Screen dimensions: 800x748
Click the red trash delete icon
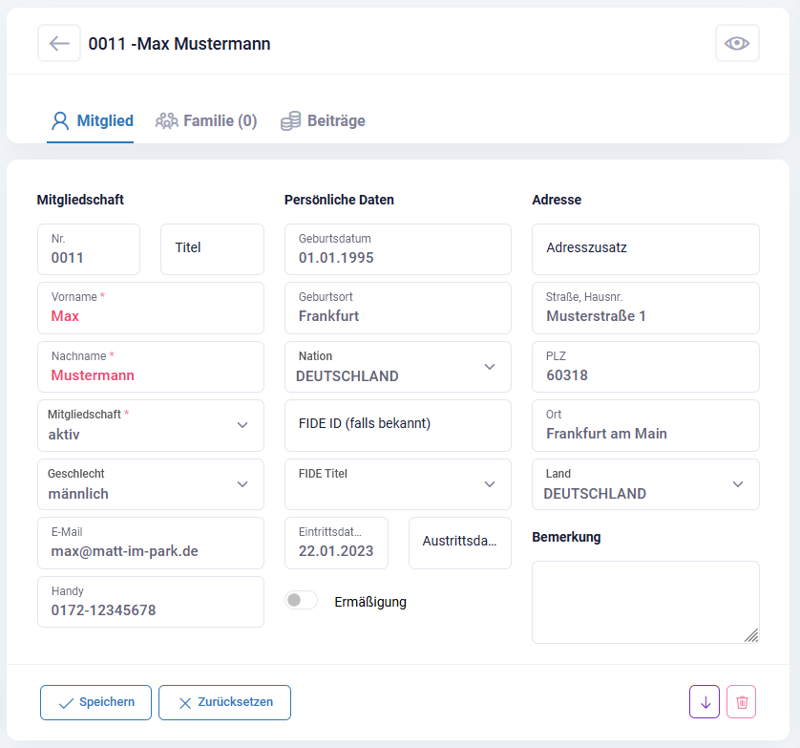coord(742,702)
